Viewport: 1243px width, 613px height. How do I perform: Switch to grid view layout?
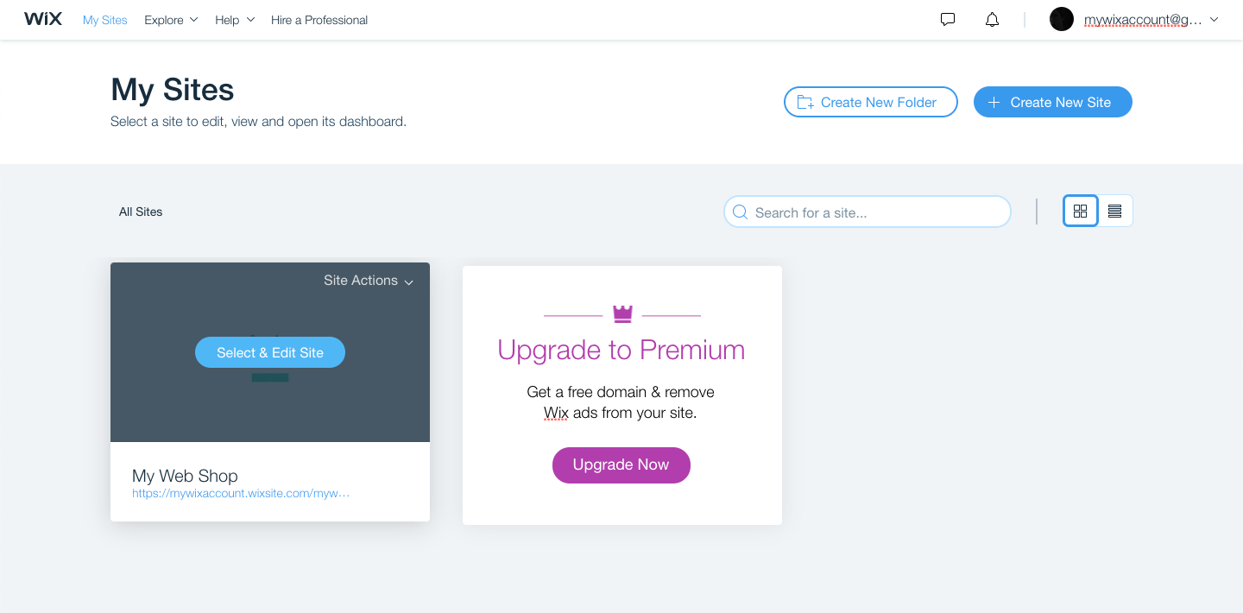(x=1080, y=212)
